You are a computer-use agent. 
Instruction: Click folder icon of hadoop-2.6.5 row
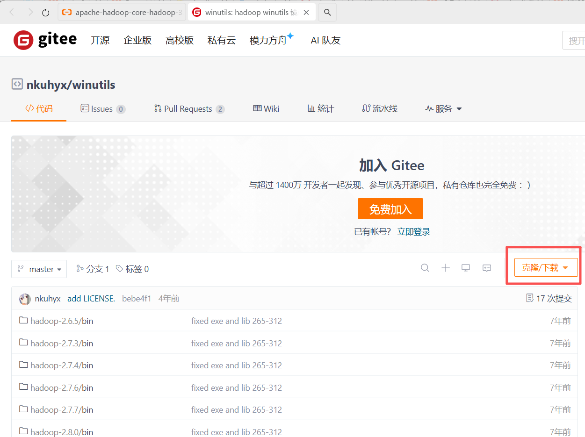[23, 320]
